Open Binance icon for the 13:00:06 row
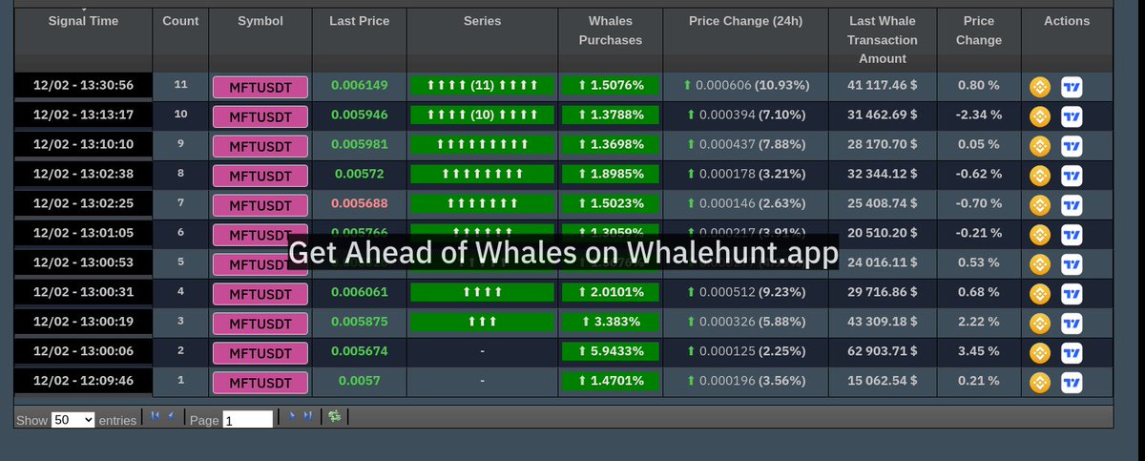1145x461 pixels. 1040,353
